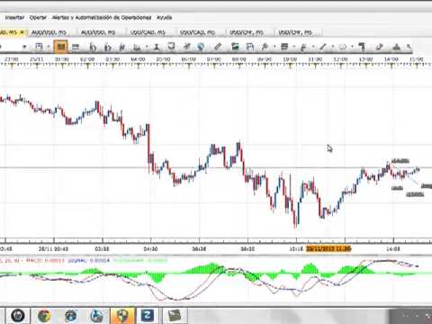The image size is (432, 324).
Task: Open the blue Z icon in taskbar
Action: pos(148,315)
